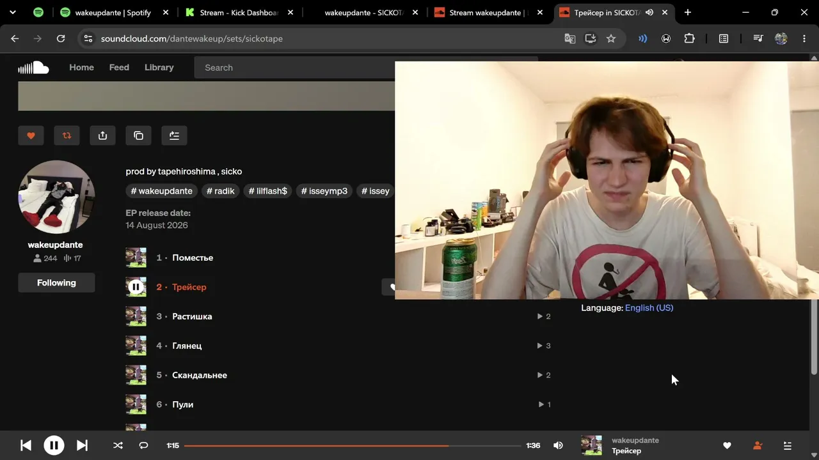Image resolution: width=819 pixels, height=460 pixels.
Task: Go to SoundCloud Home
Action: [x=81, y=67]
